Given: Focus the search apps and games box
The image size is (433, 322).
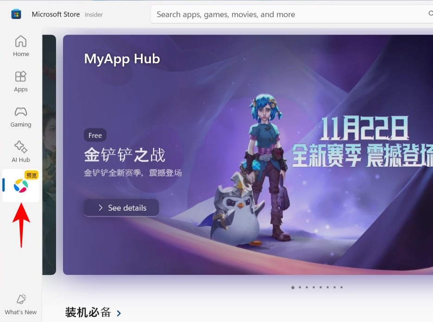Looking at the screenshot, I should pyautogui.click(x=287, y=14).
